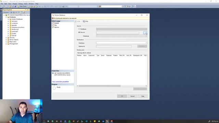The width and height of the screenshot is (219, 123).
Task: Expand the Replication folder node
Action: tap(6, 42)
